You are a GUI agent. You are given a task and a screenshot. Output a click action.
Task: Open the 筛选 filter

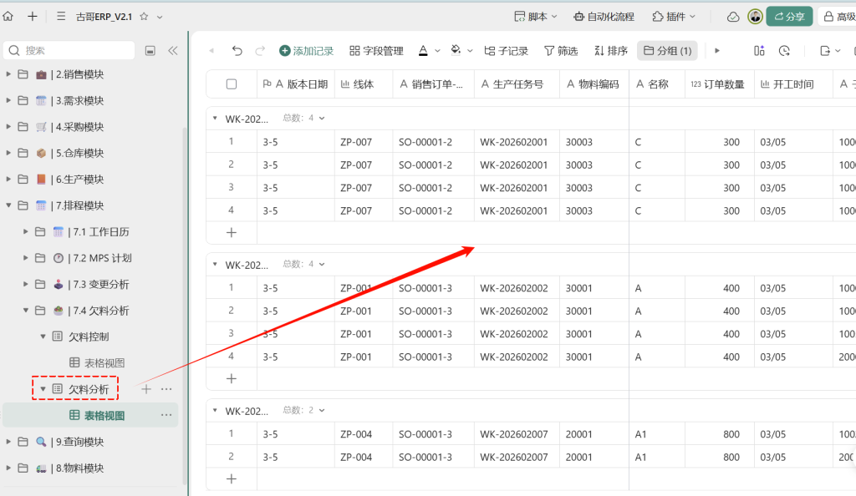tap(561, 51)
